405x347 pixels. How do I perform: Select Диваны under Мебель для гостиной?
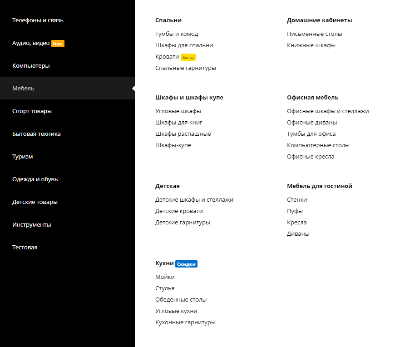click(298, 234)
